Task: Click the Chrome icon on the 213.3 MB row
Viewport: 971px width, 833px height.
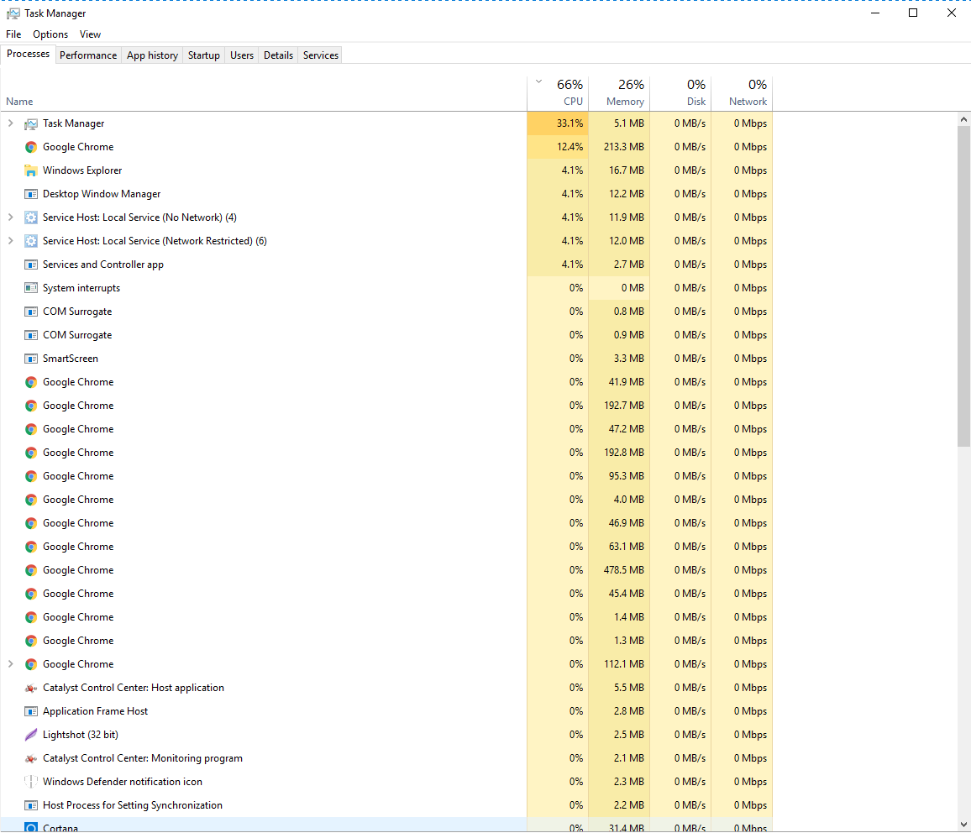Action: (30, 147)
